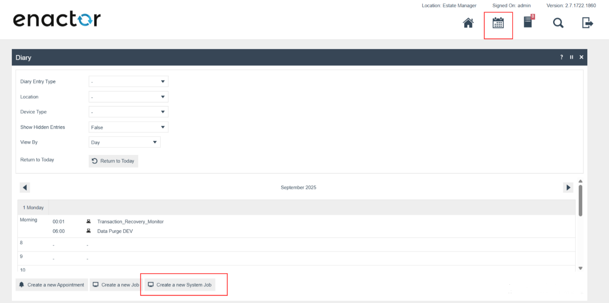
Task: Click the Home icon in the top toolbar
Action: pos(468,23)
